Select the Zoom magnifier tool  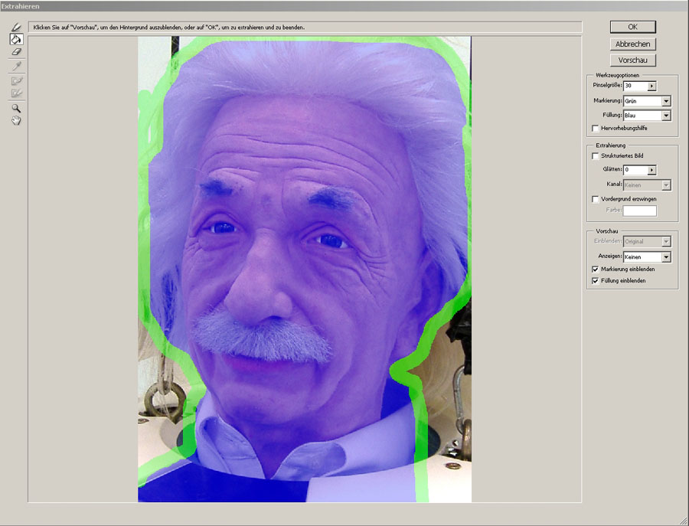tap(15, 109)
